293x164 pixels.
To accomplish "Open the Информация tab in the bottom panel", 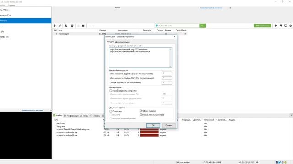I will pos(71,116).
